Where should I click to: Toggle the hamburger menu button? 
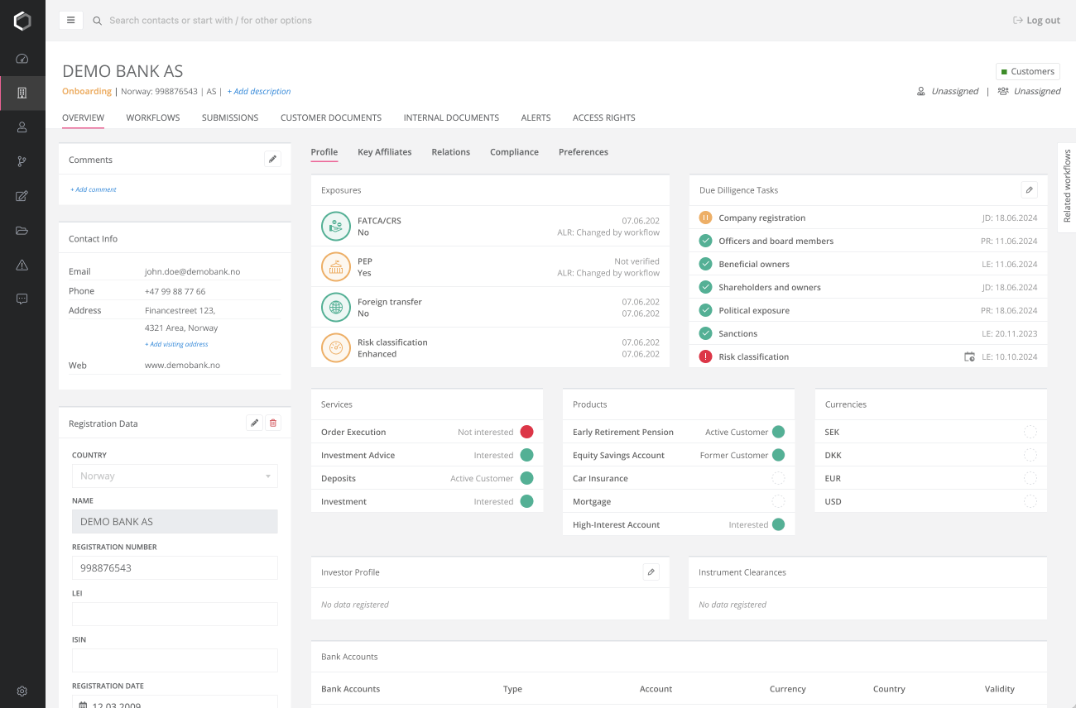pyautogui.click(x=71, y=20)
